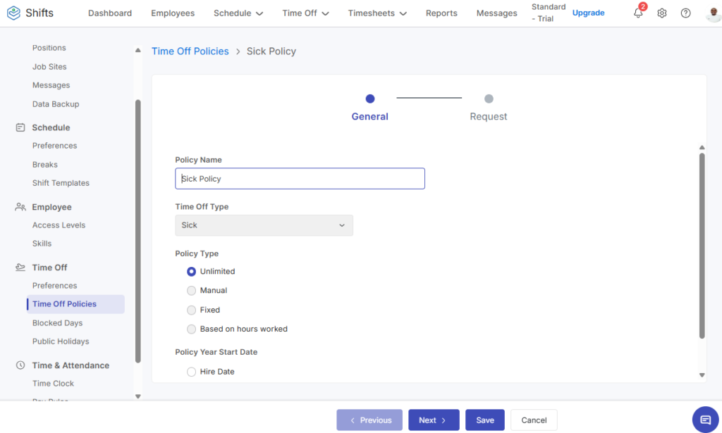The image size is (722, 433).
Task: Select the Fixed policy type
Action: click(x=191, y=310)
